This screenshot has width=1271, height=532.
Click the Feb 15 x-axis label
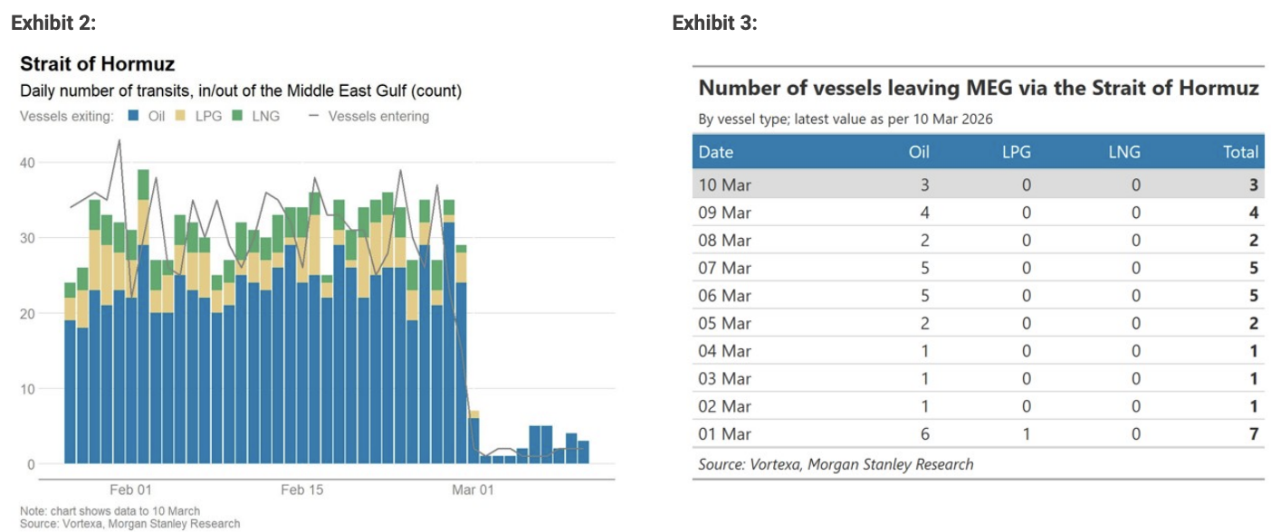(x=302, y=490)
